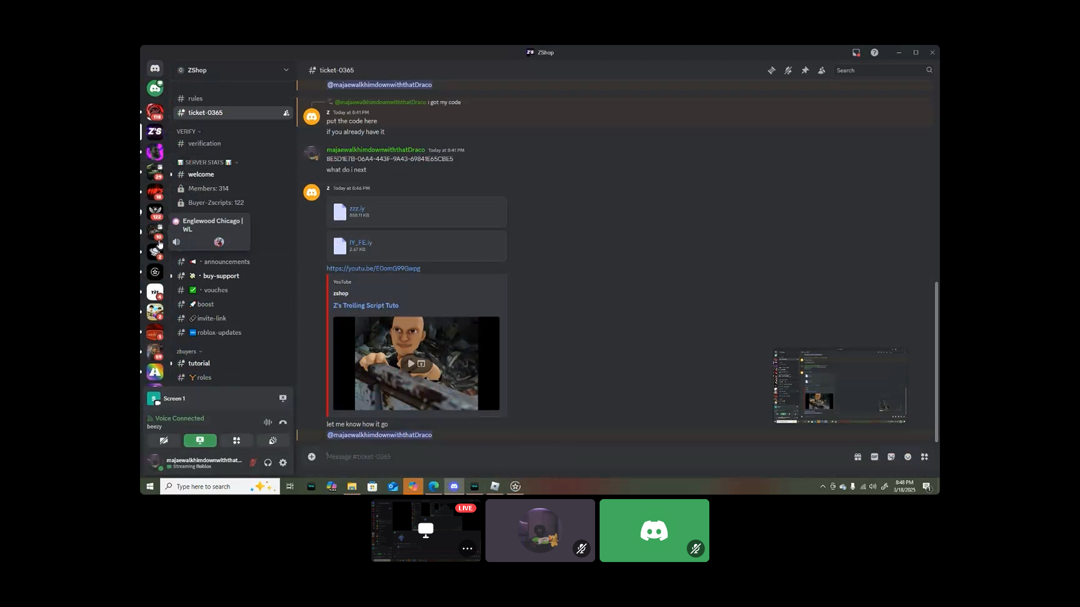Screen dimensions: 1080x607
Task: Open the soundboard icon in voice panel
Action: click(273, 441)
